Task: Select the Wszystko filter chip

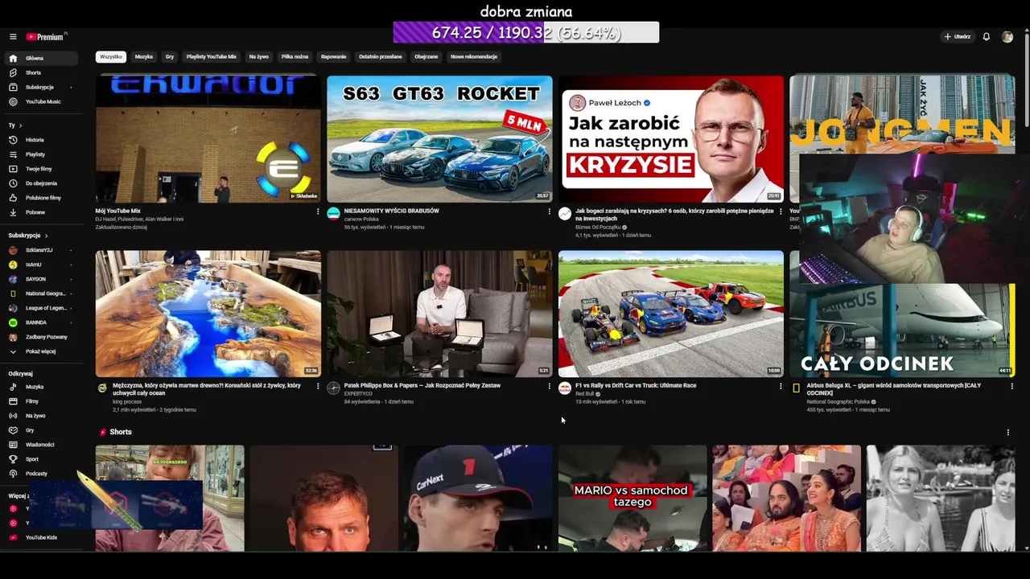Action: 111,57
